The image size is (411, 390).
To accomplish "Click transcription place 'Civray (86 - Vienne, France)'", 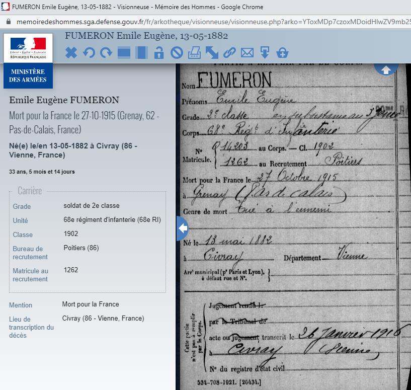I will 103,319.
